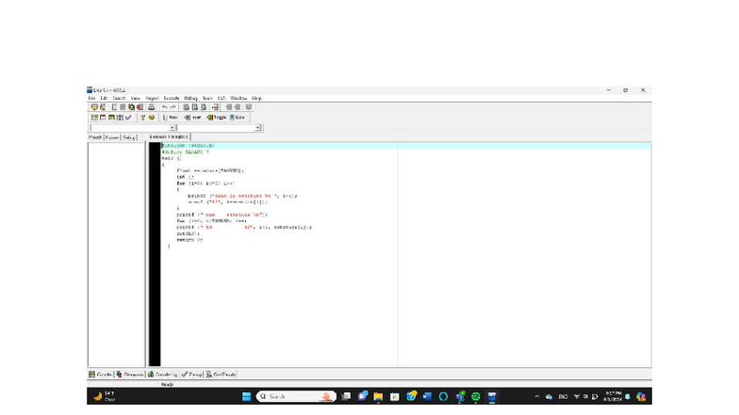This screenshot has height=415, width=739.
Task: Click the Insert toolbar button
Action: [193, 118]
